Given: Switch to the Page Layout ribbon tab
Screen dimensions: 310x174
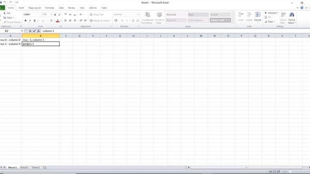Looking at the screenshot, I should click(x=34, y=8).
